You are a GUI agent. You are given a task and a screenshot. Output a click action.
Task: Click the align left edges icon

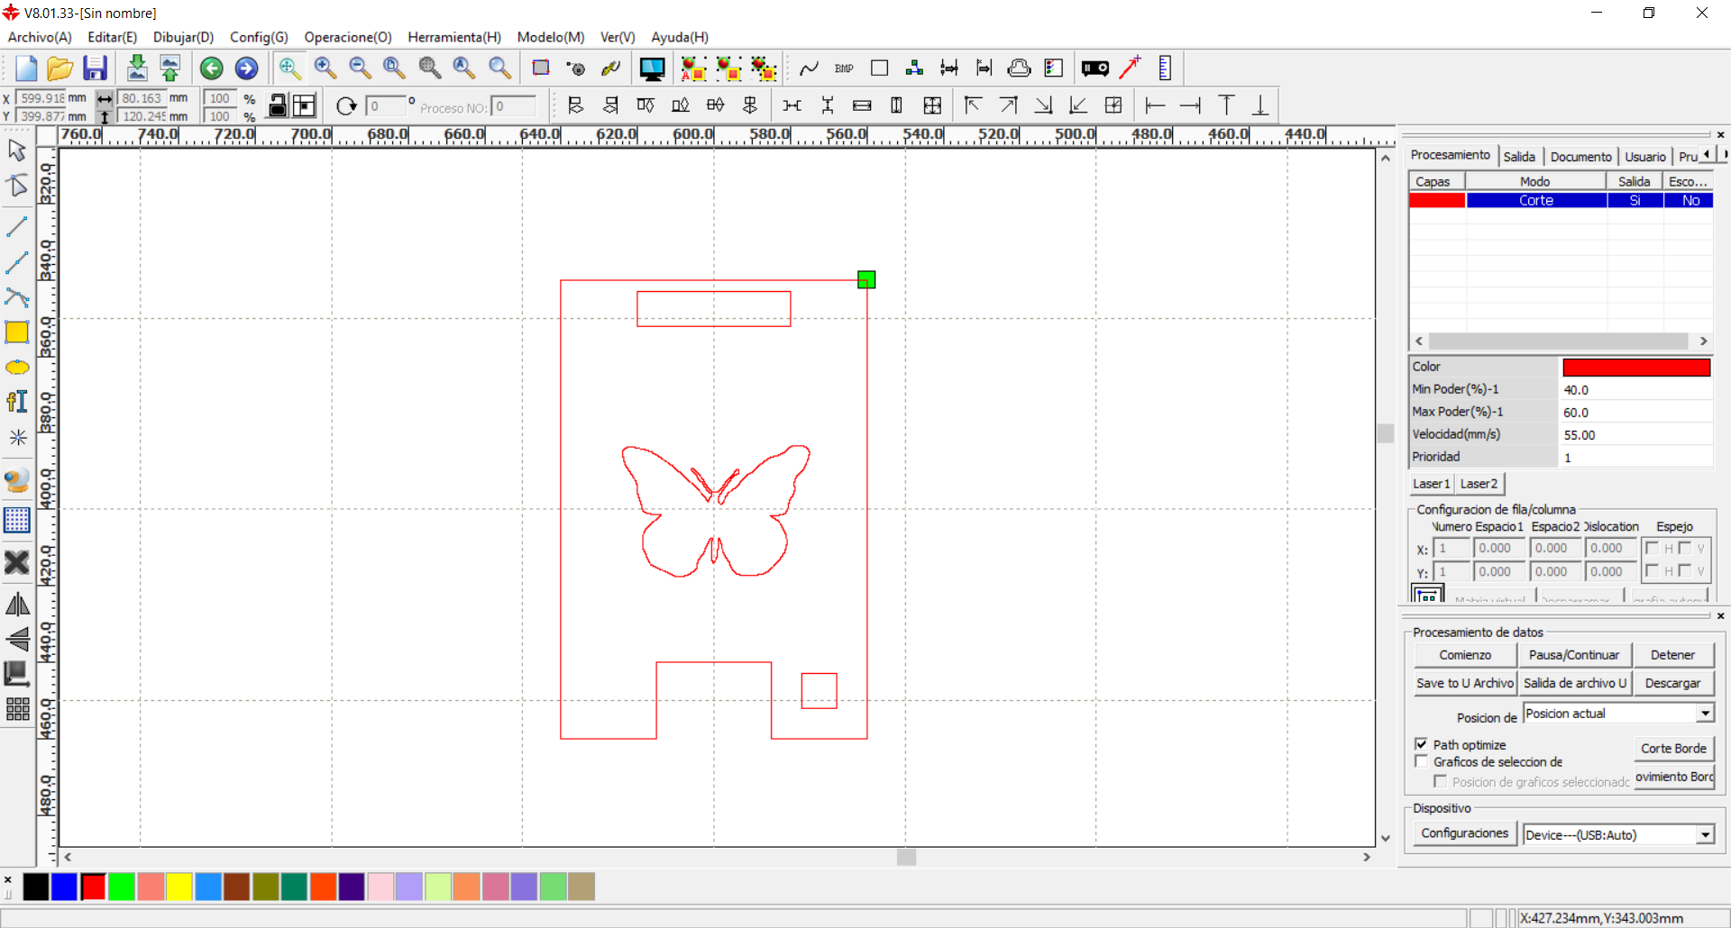click(x=575, y=106)
